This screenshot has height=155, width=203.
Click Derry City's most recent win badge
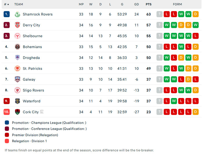tap(166, 25)
